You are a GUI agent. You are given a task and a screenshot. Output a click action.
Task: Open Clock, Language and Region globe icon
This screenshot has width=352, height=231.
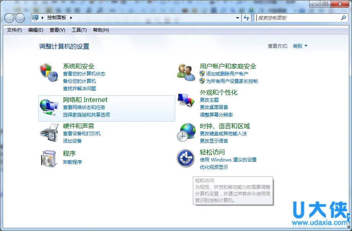click(x=186, y=133)
